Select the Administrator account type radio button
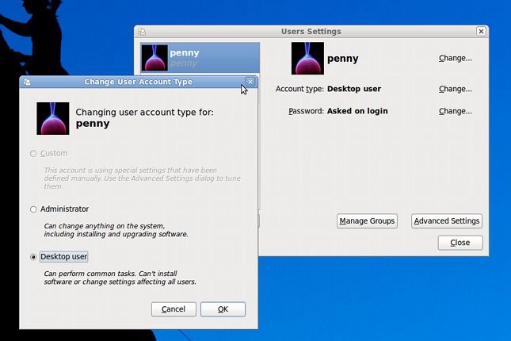511x341 pixels. 33,209
